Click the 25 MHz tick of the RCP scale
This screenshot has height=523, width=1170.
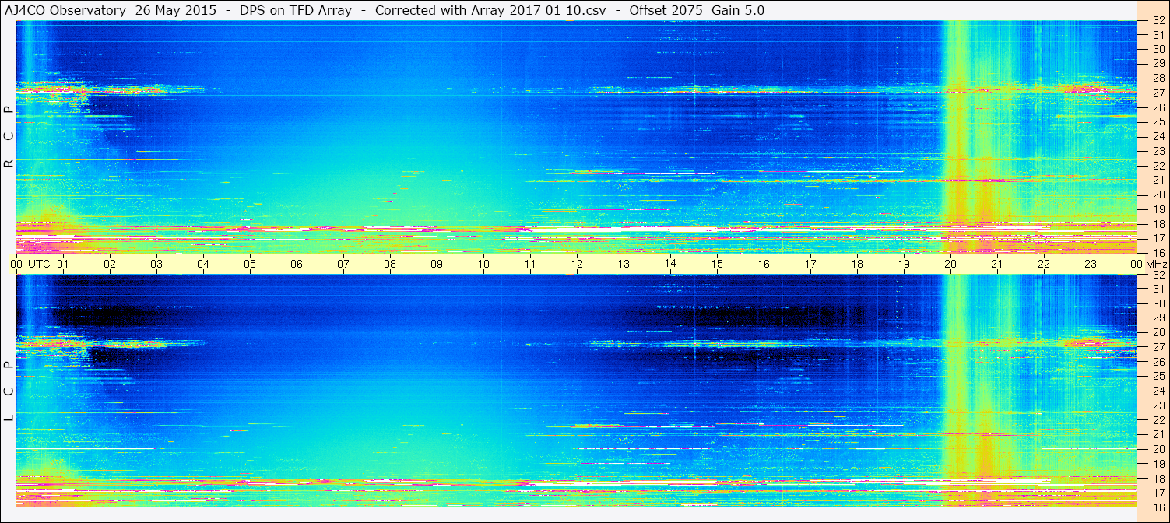tap(1158, 121)
